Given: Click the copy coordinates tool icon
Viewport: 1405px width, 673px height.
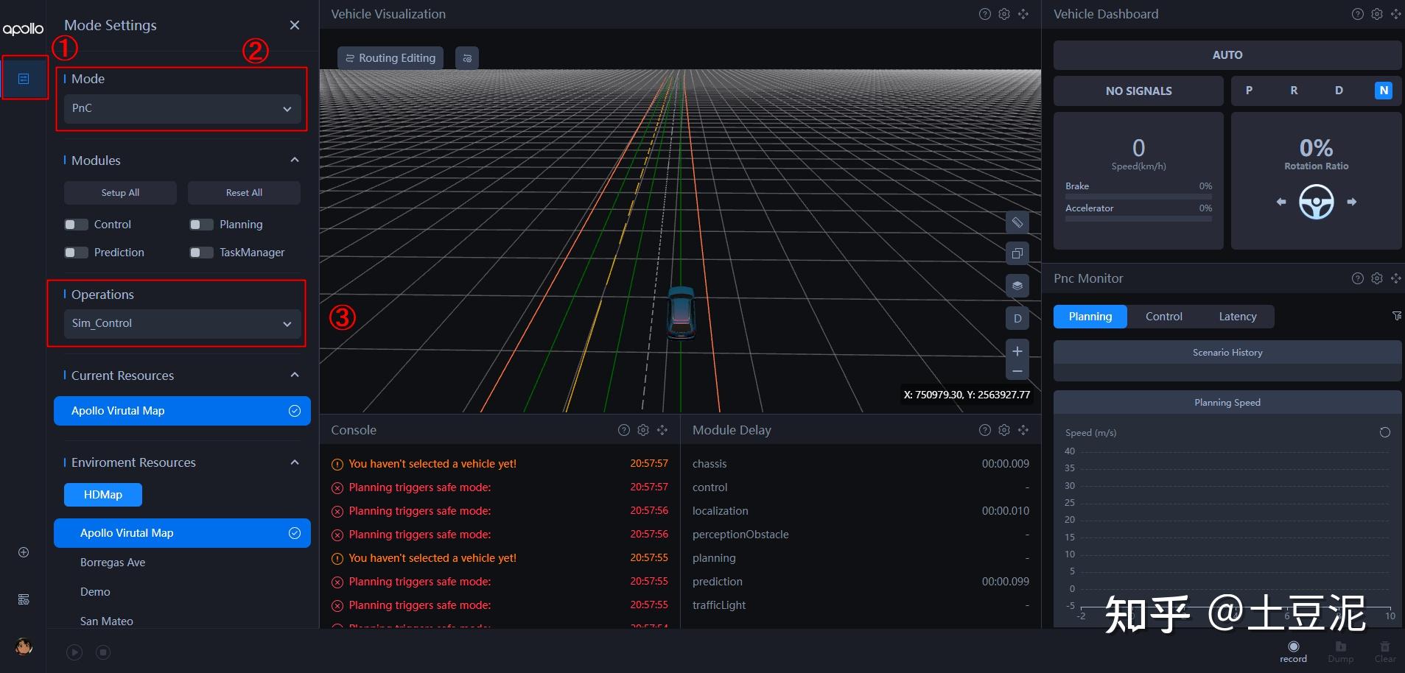Looking at the screenshot, I should (1017, 253).
